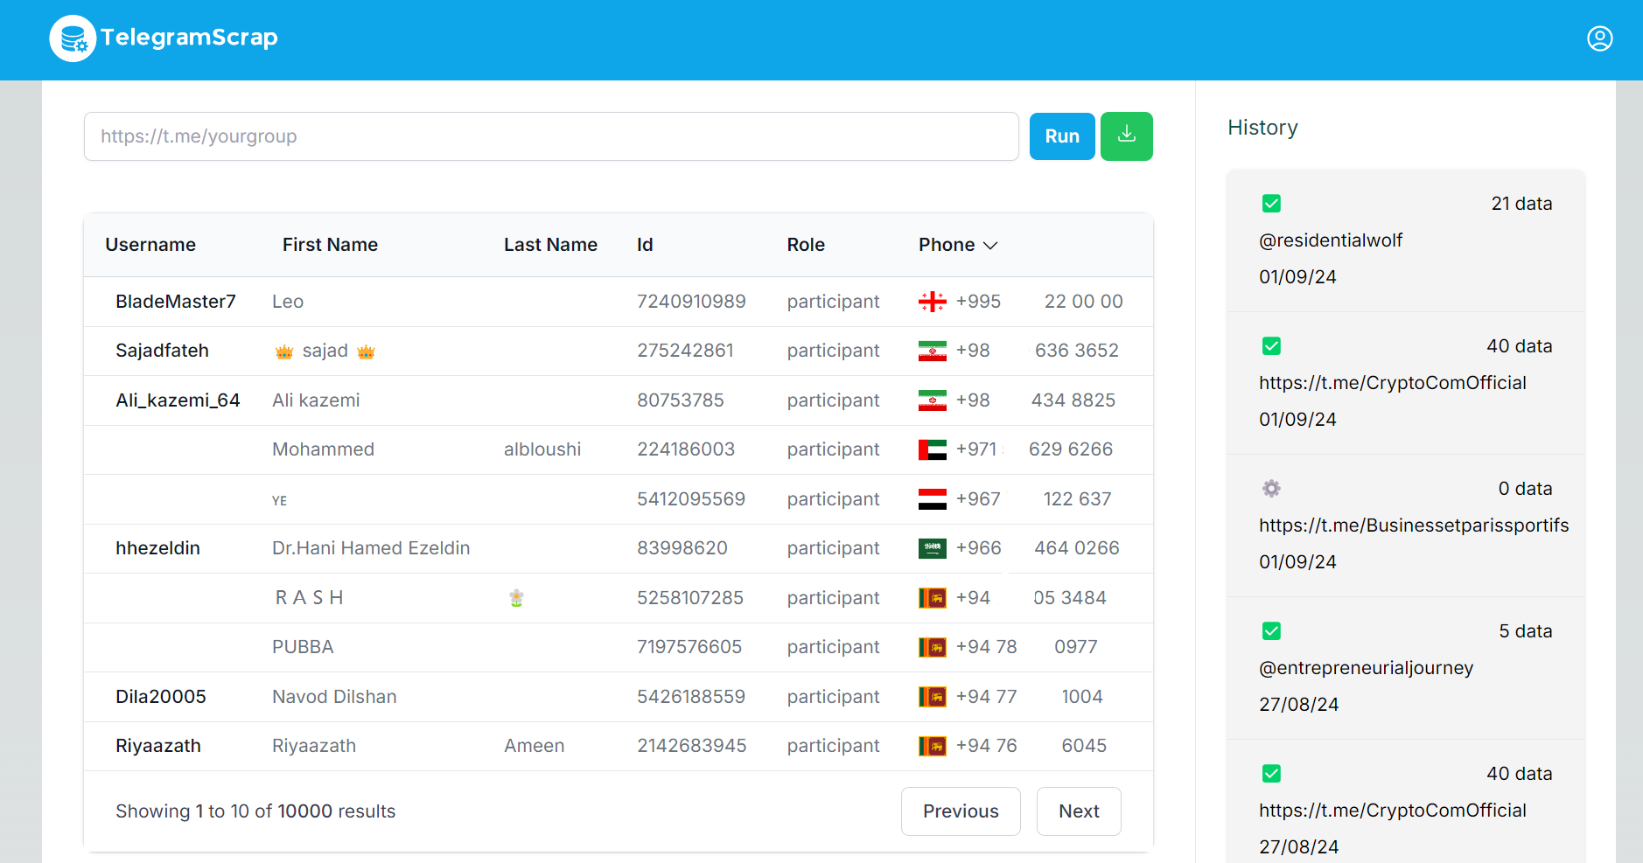The height and width of the screenshot is (863, 1643).
Task: Select username Sajadfateh
Action: (x=162, y=351)
